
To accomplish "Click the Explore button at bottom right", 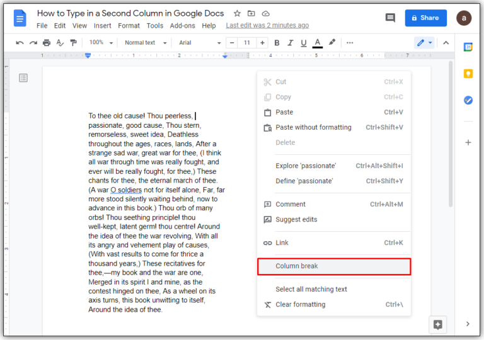I will 438,324.
